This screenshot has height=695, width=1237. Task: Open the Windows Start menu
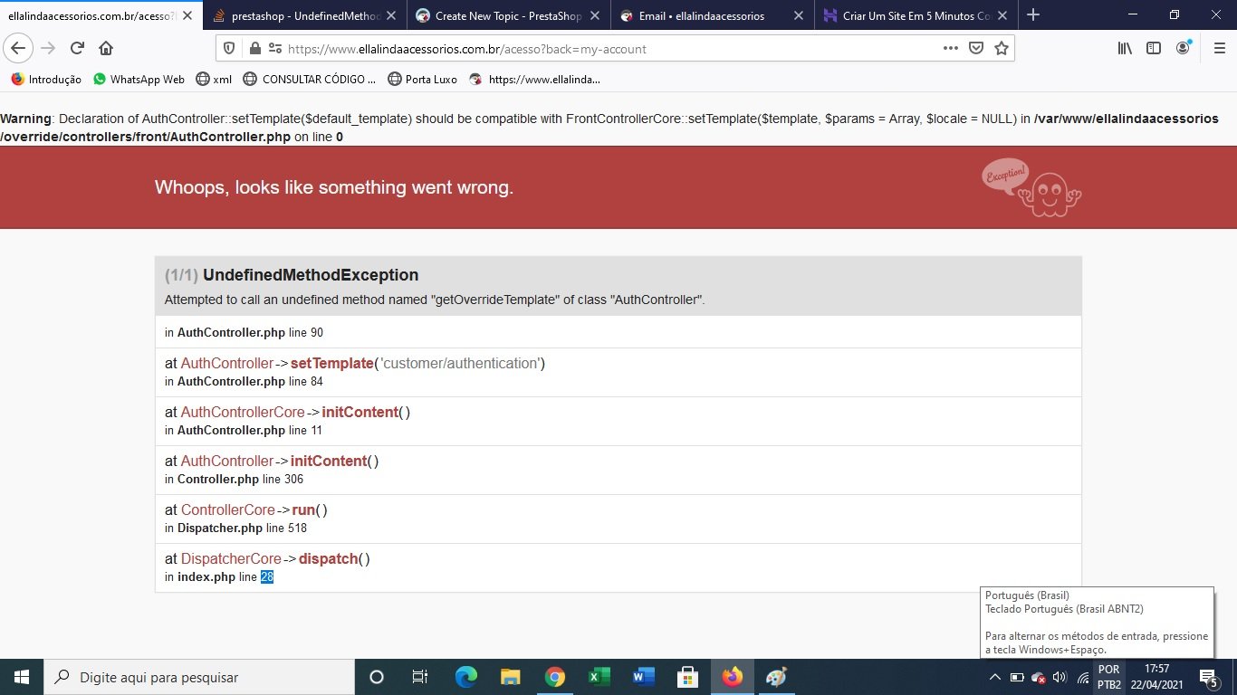(x=21, y=677)
